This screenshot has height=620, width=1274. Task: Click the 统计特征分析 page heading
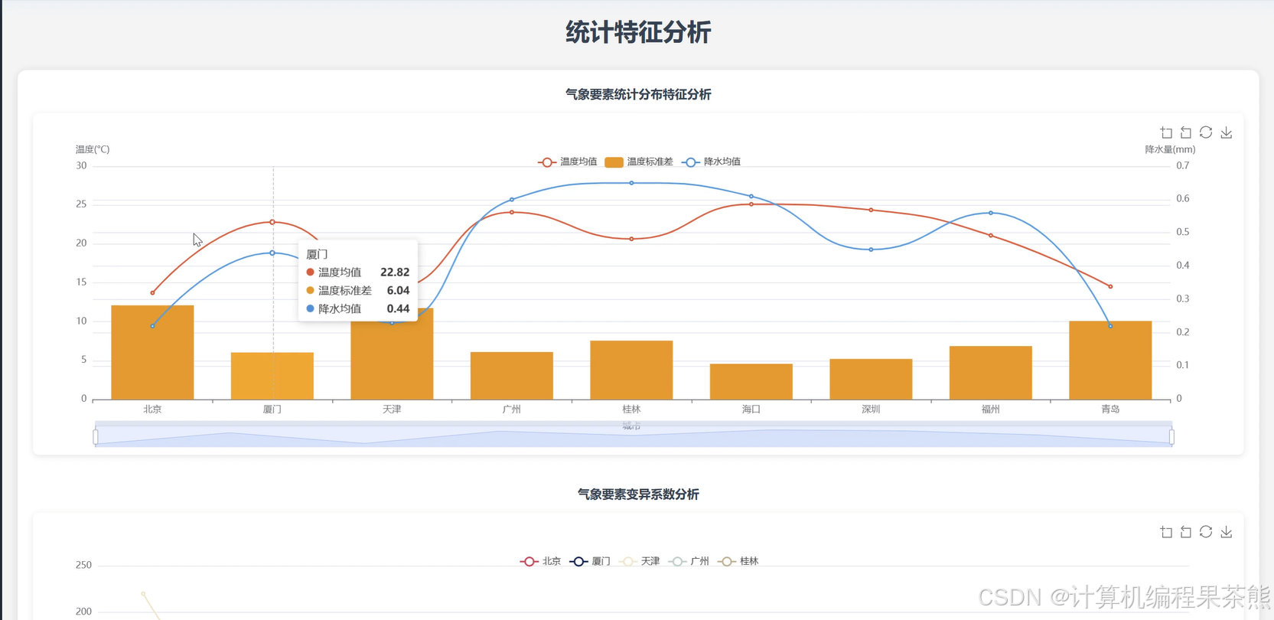click(638, 32)
